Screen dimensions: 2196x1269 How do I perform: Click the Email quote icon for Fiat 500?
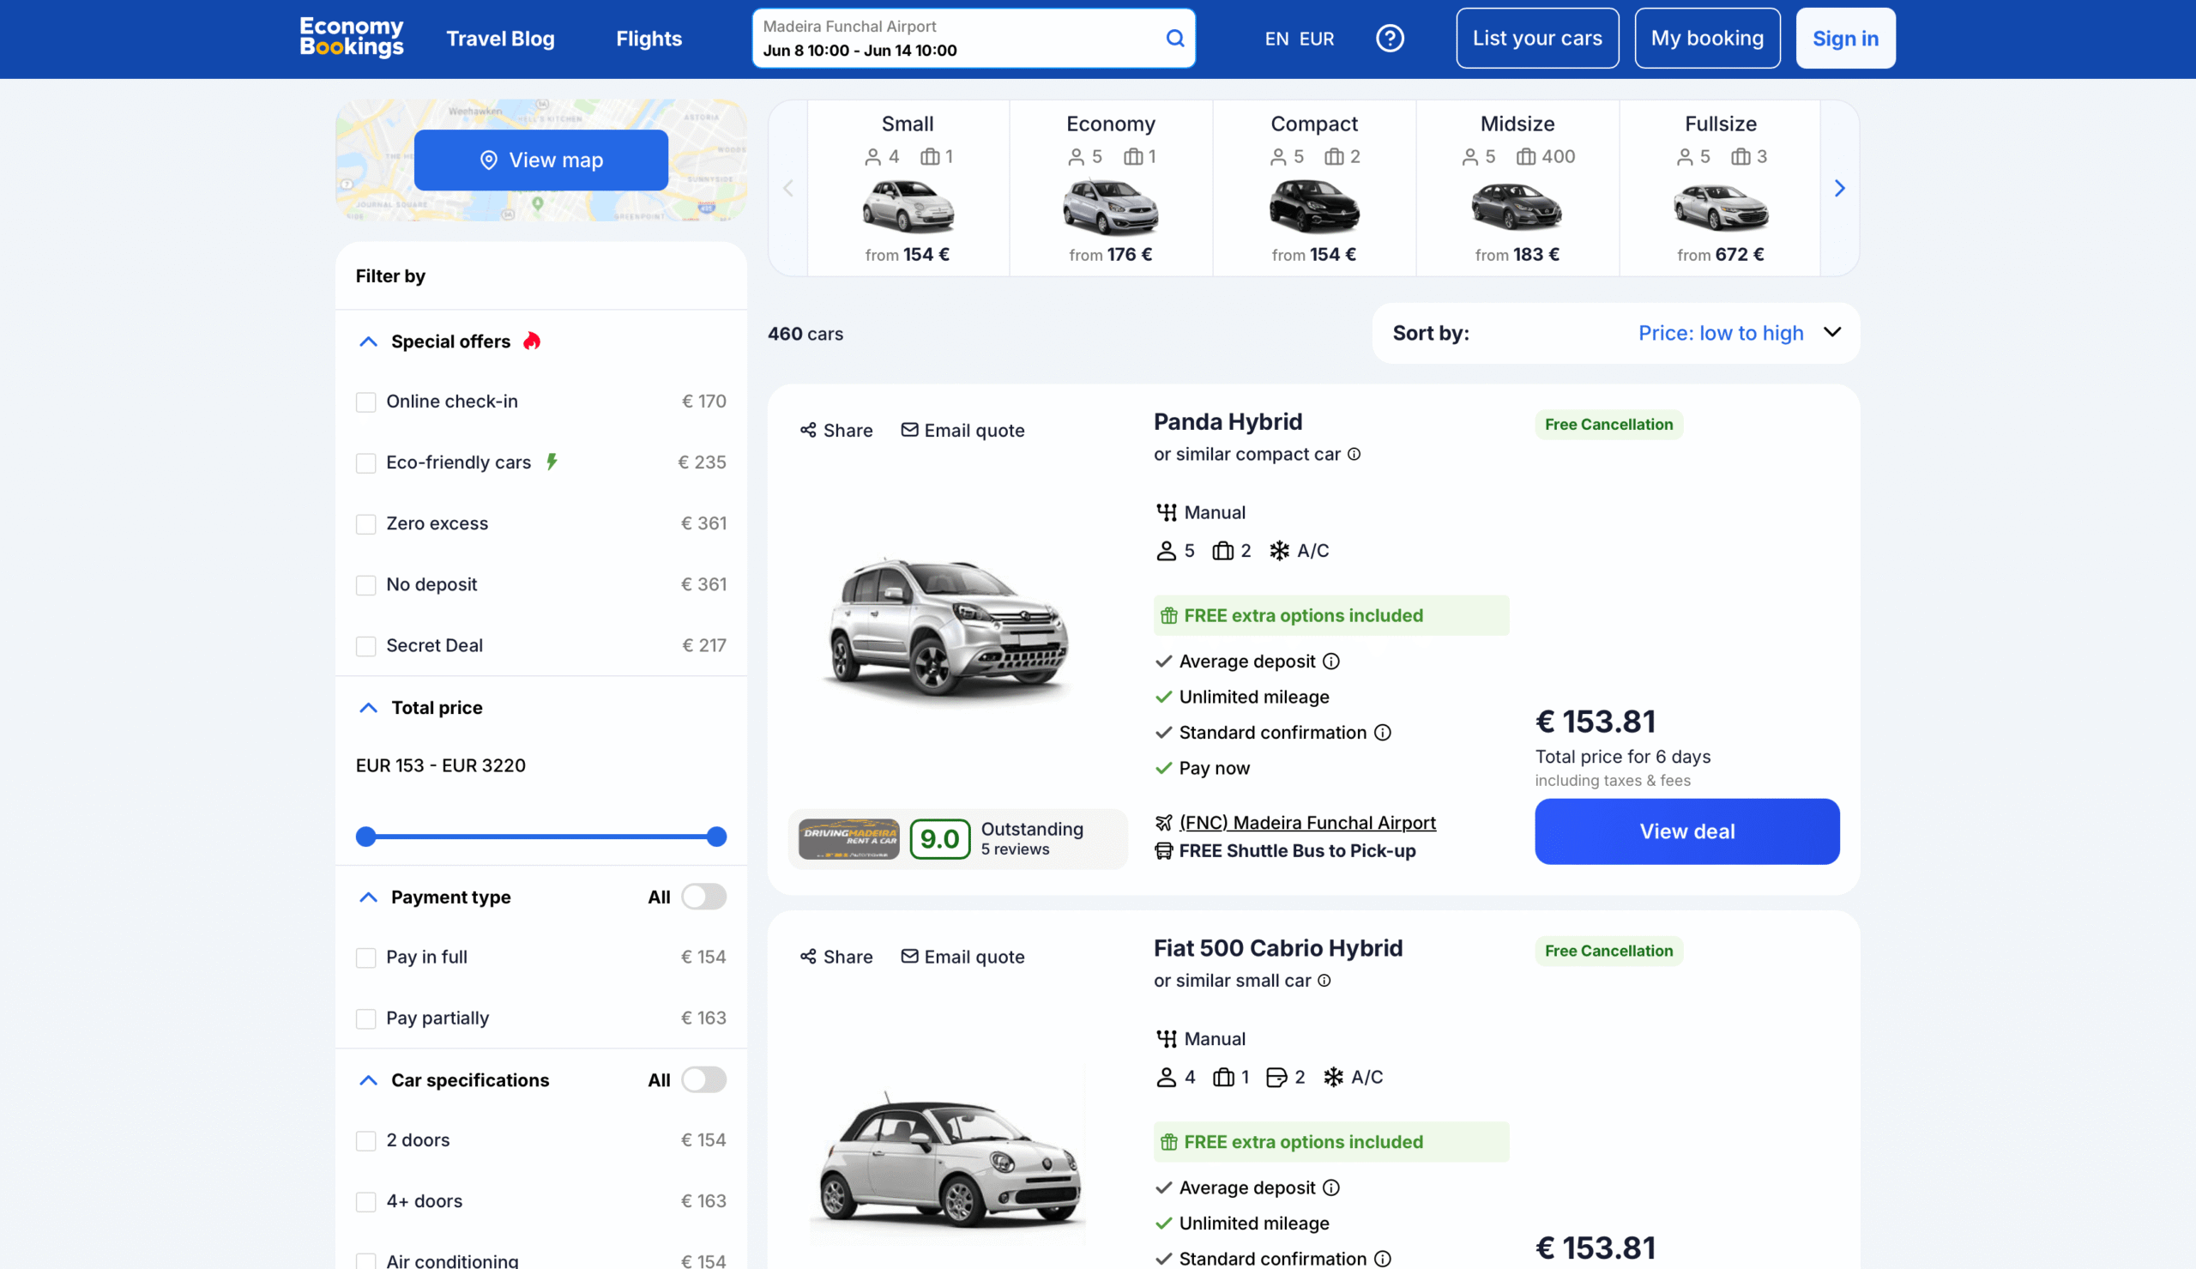(908, 956)
